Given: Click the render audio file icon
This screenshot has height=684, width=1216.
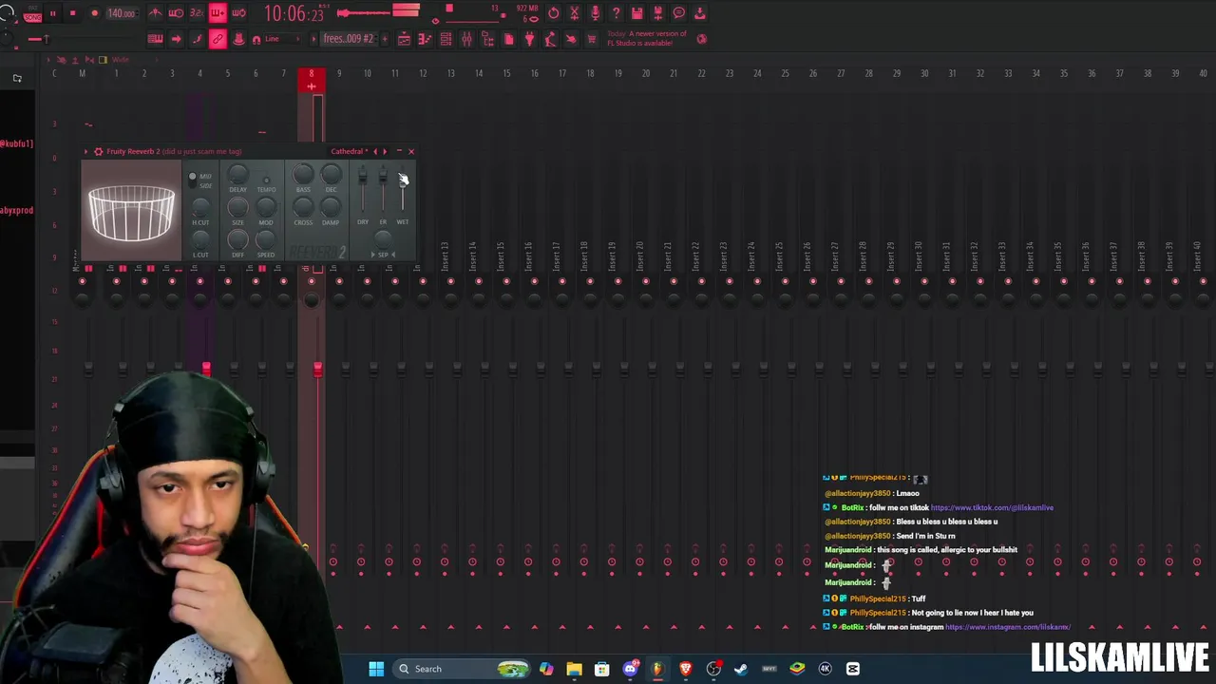Looking at the screenshot, I should click(x=657, y=13).
